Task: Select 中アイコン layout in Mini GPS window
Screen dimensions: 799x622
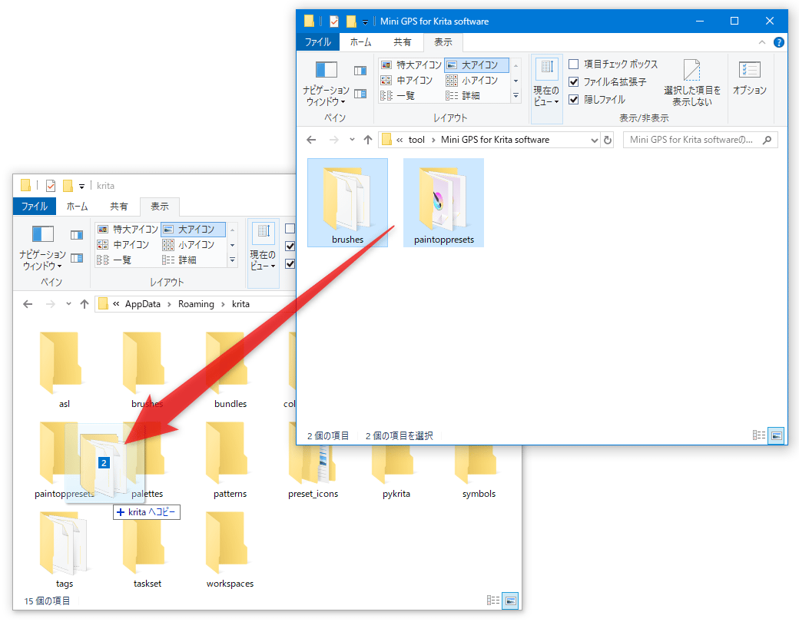Action: [x=406, y=81]
